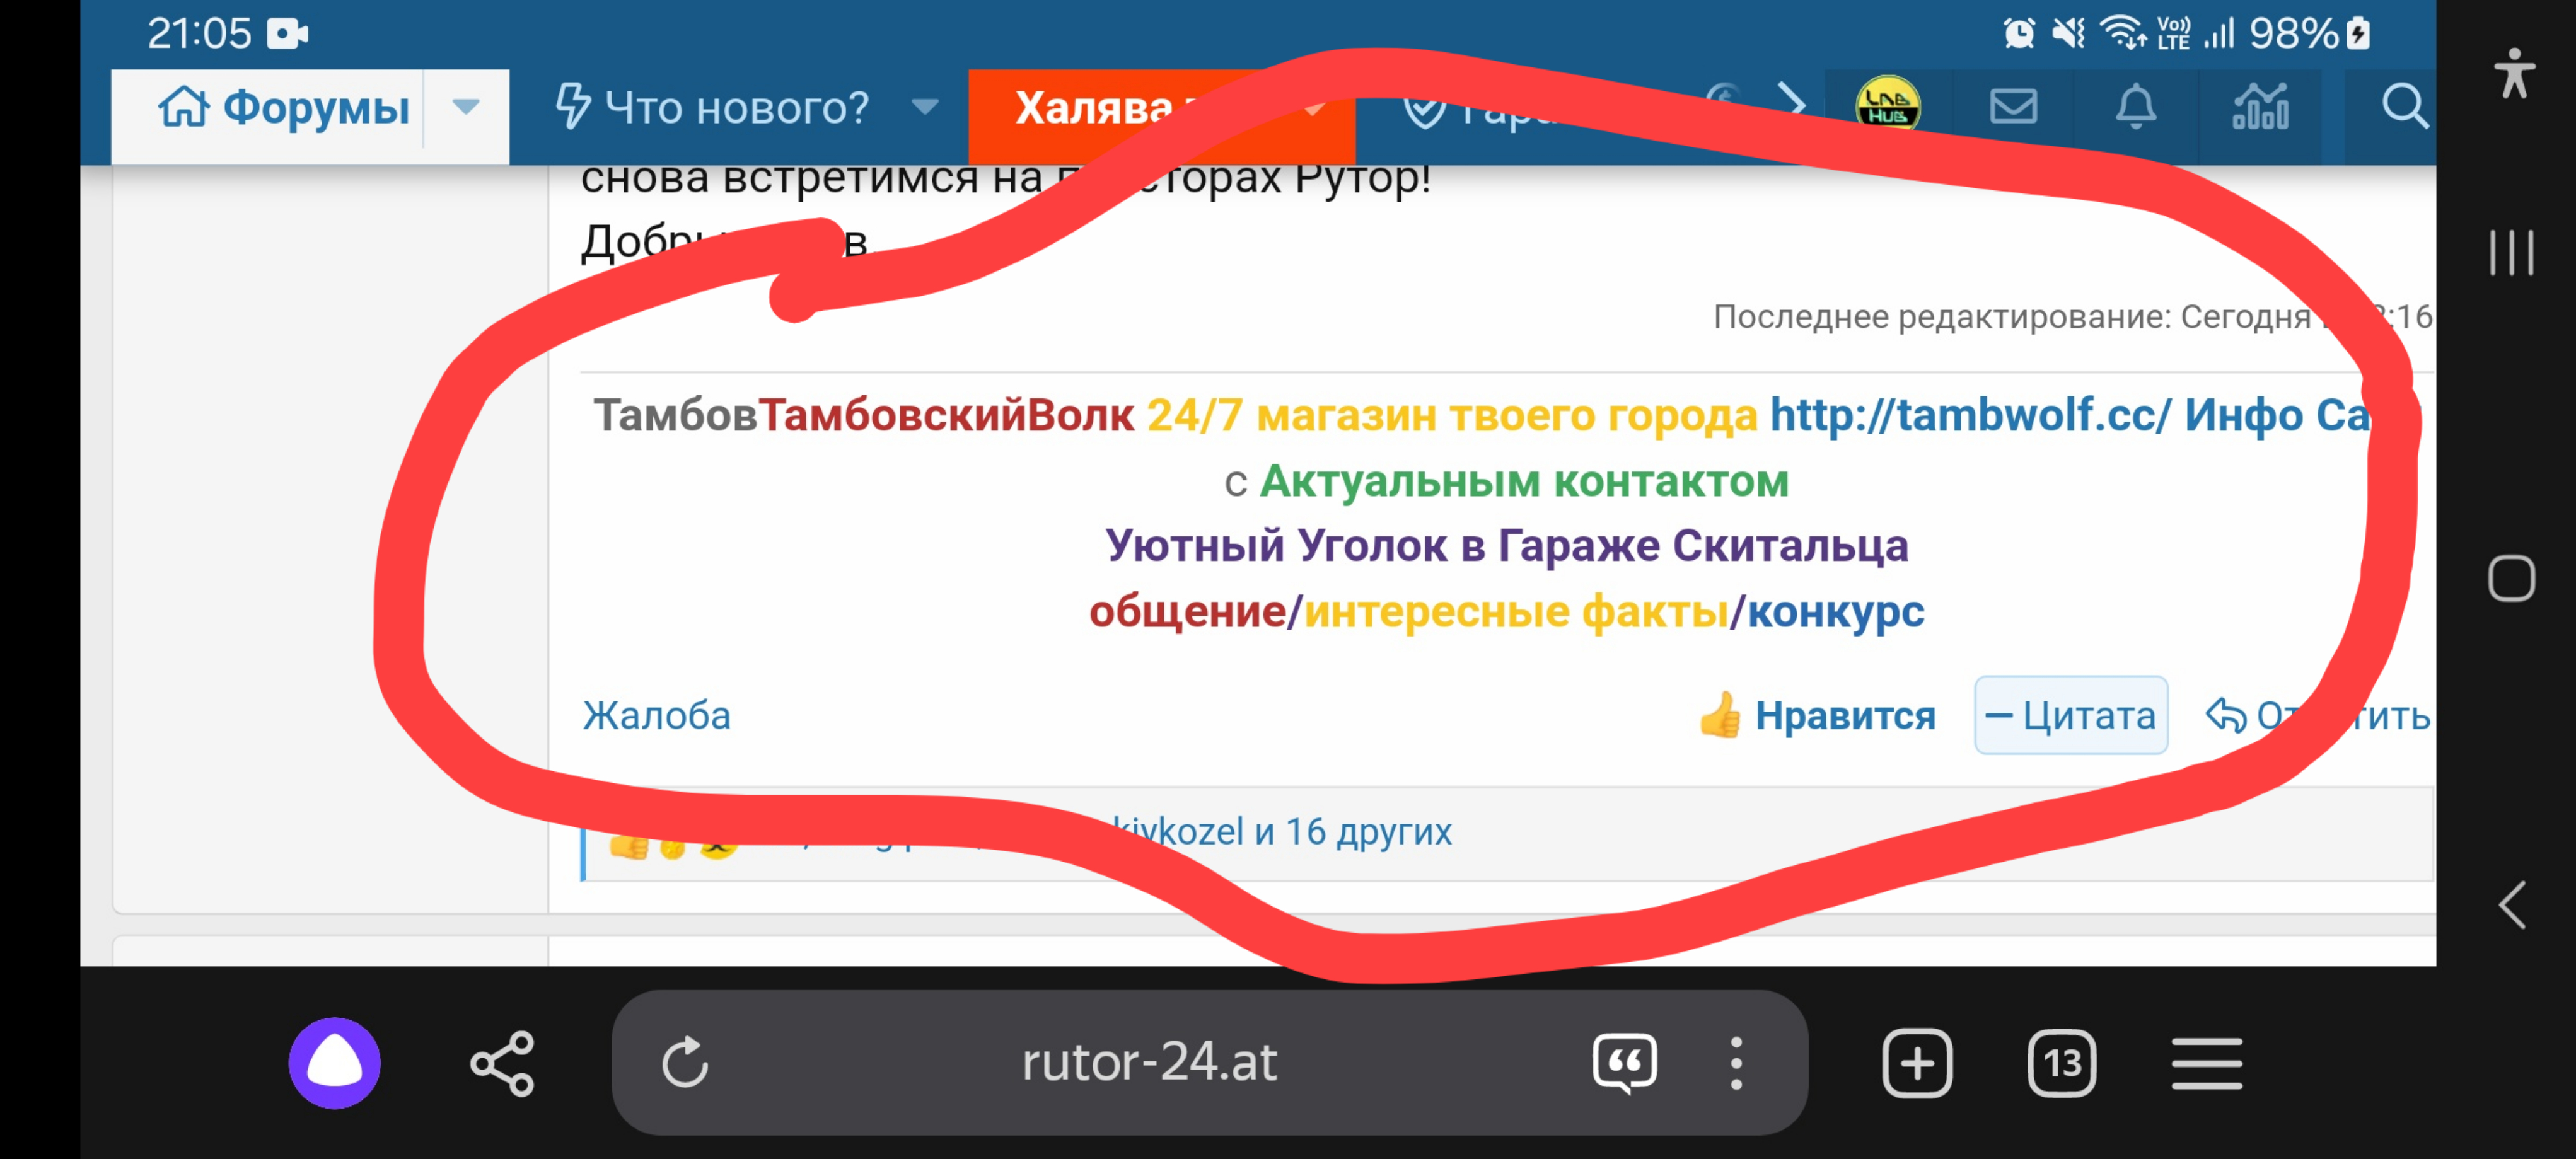Tap the browser share icon
2576x1159 pixels.
pos(502,1063)
